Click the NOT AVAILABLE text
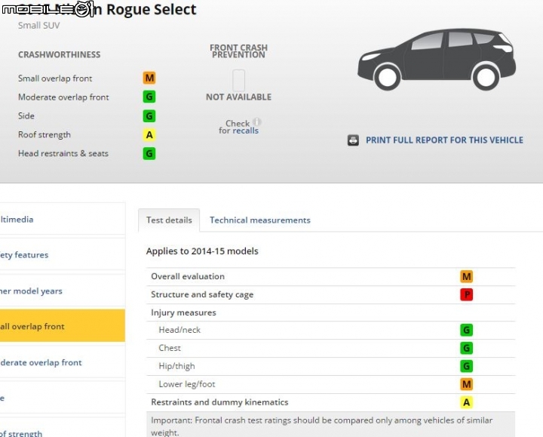This screenshot has height=437, width=543. (238, 97)
